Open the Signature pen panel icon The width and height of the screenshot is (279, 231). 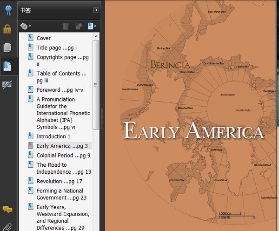point(7,85)
